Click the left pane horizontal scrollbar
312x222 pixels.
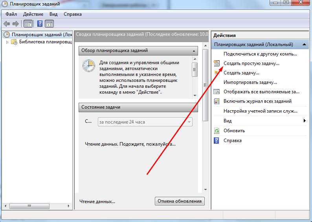(29, 206)
